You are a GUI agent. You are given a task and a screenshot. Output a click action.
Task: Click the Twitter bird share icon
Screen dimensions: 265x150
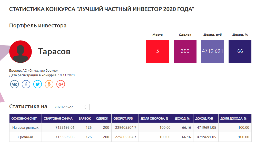point(37,84)
